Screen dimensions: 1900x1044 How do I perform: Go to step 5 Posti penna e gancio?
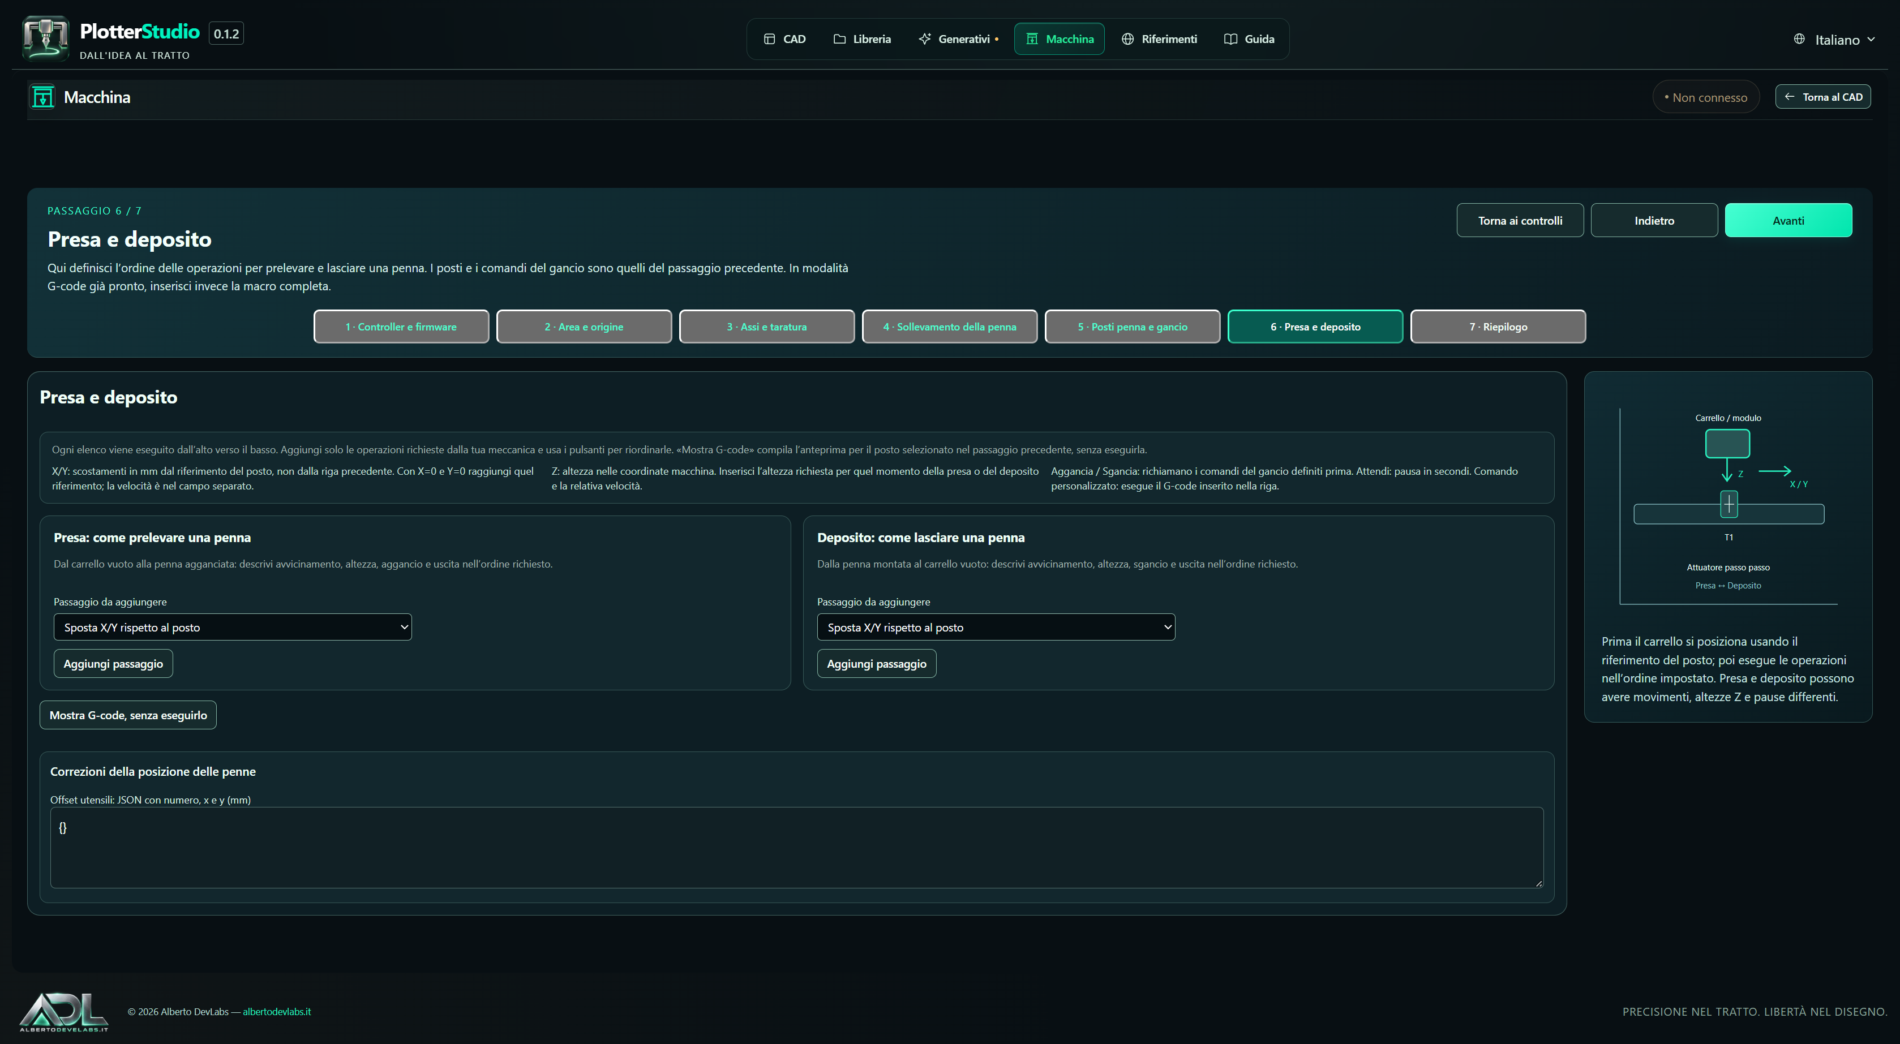pyautogui.click(x=1133, y=326)
